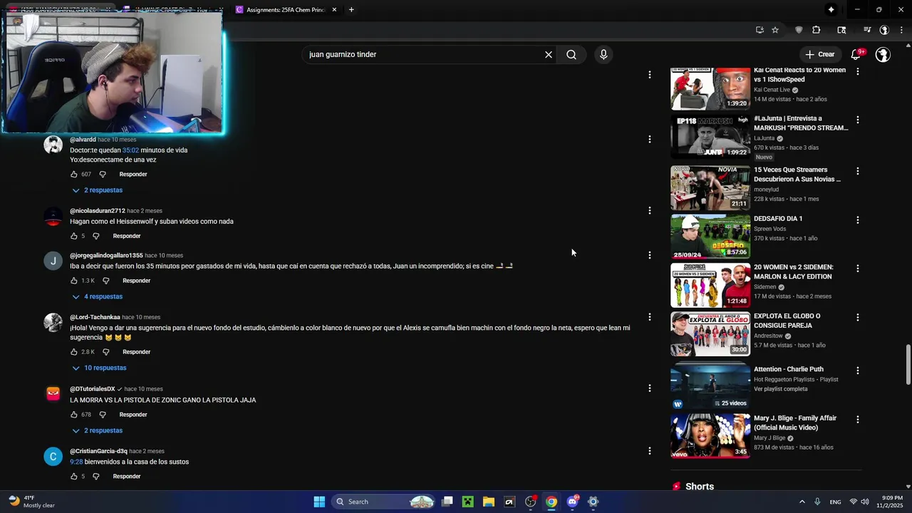Expand 10 respuestas under Lord-Tachankaa comment
912x513 pixels.
coord(99,368)
